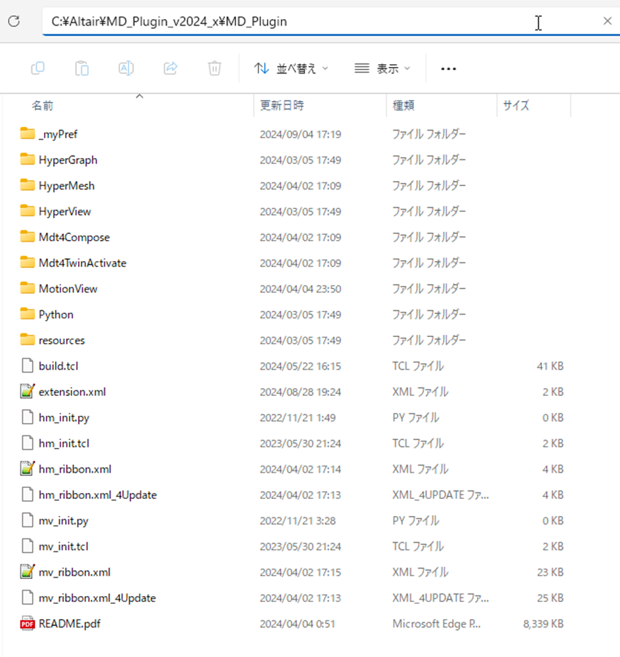Image resolution: width=620 pixels, height=657 pixels.
Task: Select the resources folder icon
Action: click(28, 340)
